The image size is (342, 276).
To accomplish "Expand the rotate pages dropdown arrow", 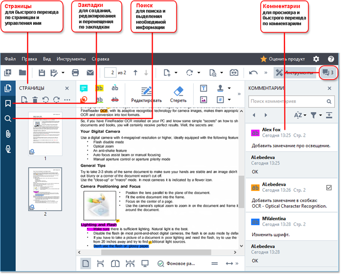I will point(199,73).
